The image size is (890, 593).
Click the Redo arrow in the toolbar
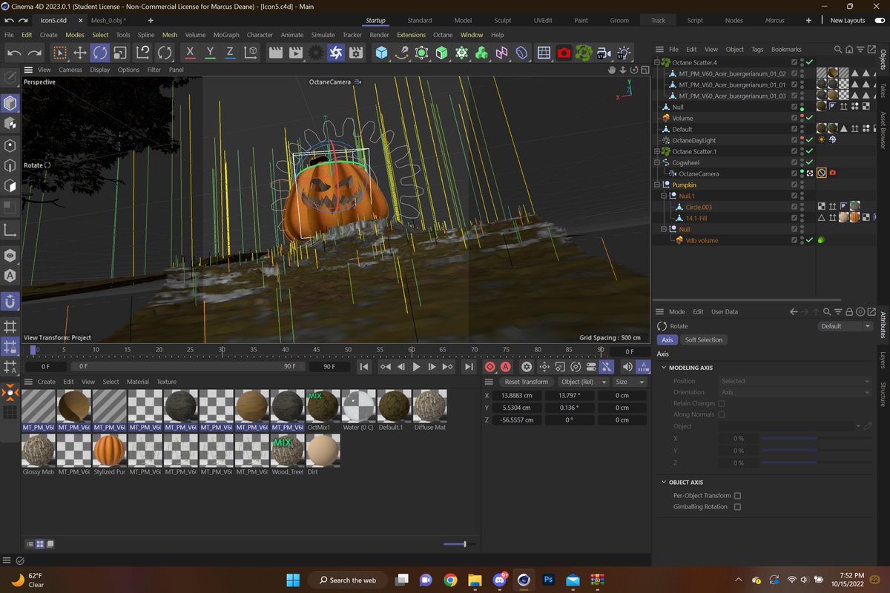pos(34,53)
